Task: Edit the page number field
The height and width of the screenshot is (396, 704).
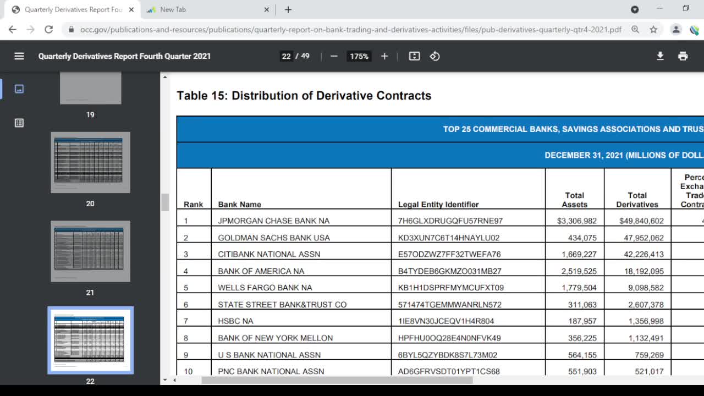Action: click(286, 56)
